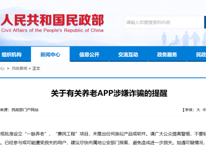Follow the 民政要闻 breadcrumb link
Viewport: 206px width, 154px height.
(20, 68)
